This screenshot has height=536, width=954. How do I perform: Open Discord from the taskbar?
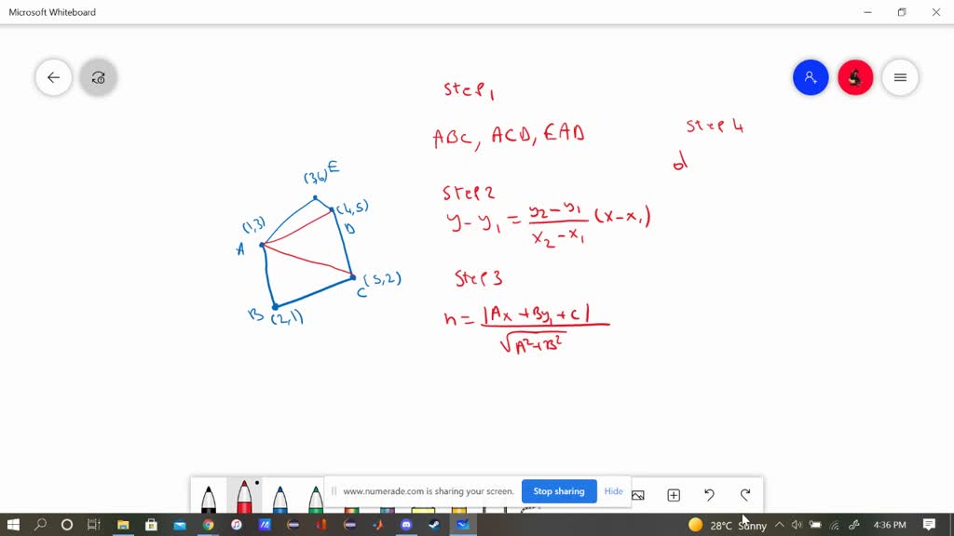tap(405, 525)
